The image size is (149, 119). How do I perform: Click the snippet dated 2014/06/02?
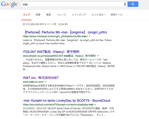click(x=69, y=112)
